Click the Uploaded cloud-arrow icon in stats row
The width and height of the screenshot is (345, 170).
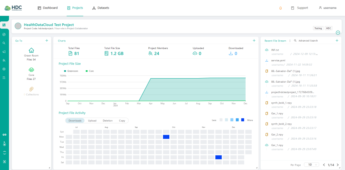pyautogui.click(x=195, y=53)
